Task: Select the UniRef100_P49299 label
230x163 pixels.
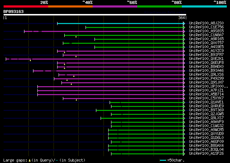Action: 206,79
